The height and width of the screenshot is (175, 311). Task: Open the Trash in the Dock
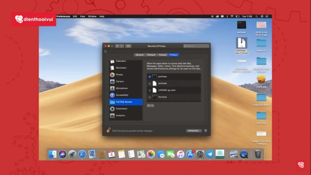click(258, 154)
